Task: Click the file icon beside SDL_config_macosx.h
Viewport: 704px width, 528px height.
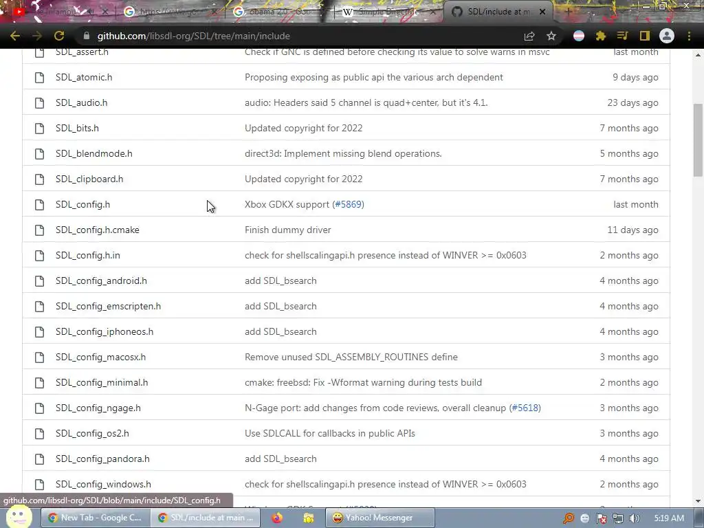Action: (x=39, y=357)
